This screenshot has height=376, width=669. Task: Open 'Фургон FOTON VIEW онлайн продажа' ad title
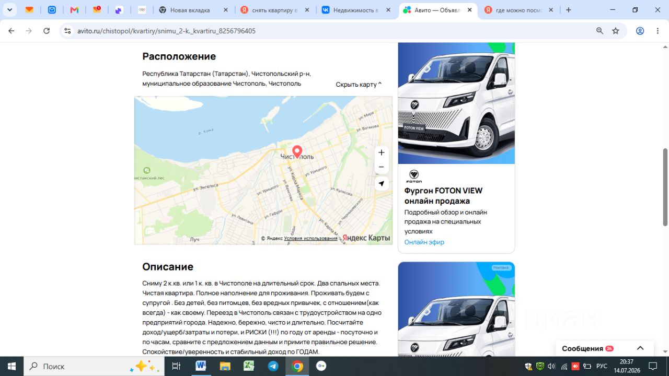444,196
